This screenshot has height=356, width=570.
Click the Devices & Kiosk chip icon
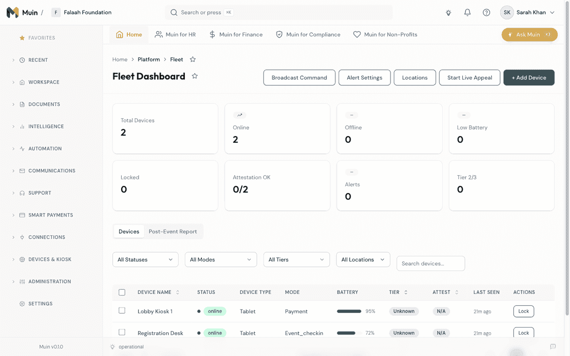coord(22,260)
